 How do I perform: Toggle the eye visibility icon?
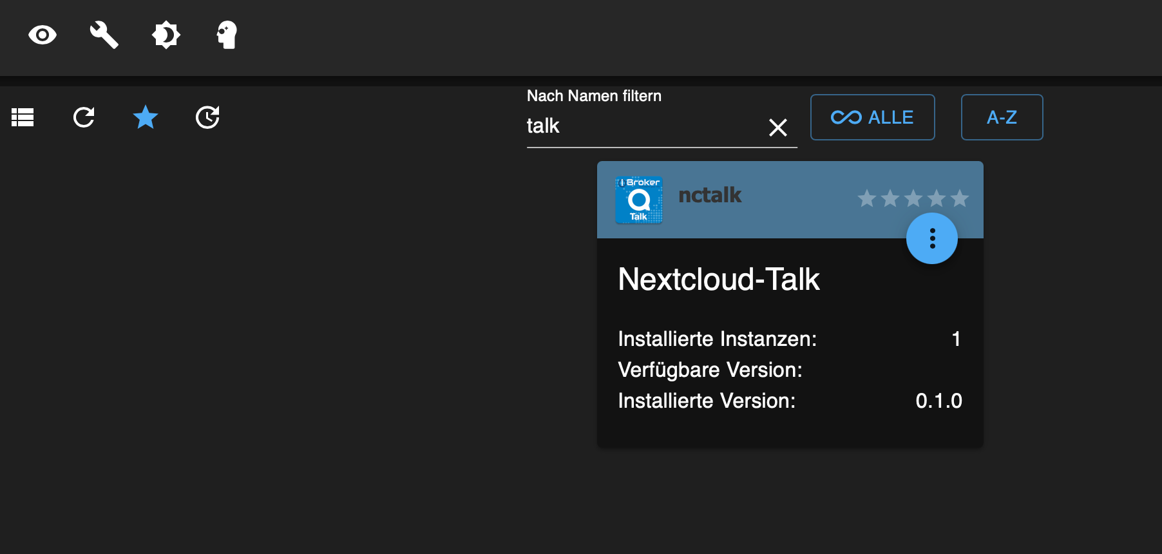(43, 35)
